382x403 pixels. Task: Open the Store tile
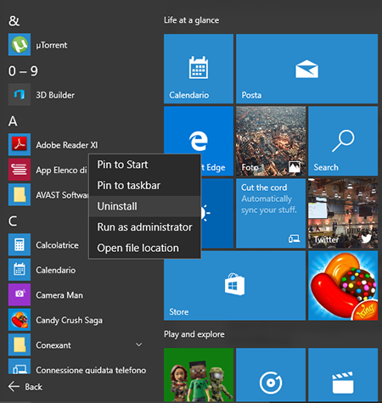coord(234,286)
